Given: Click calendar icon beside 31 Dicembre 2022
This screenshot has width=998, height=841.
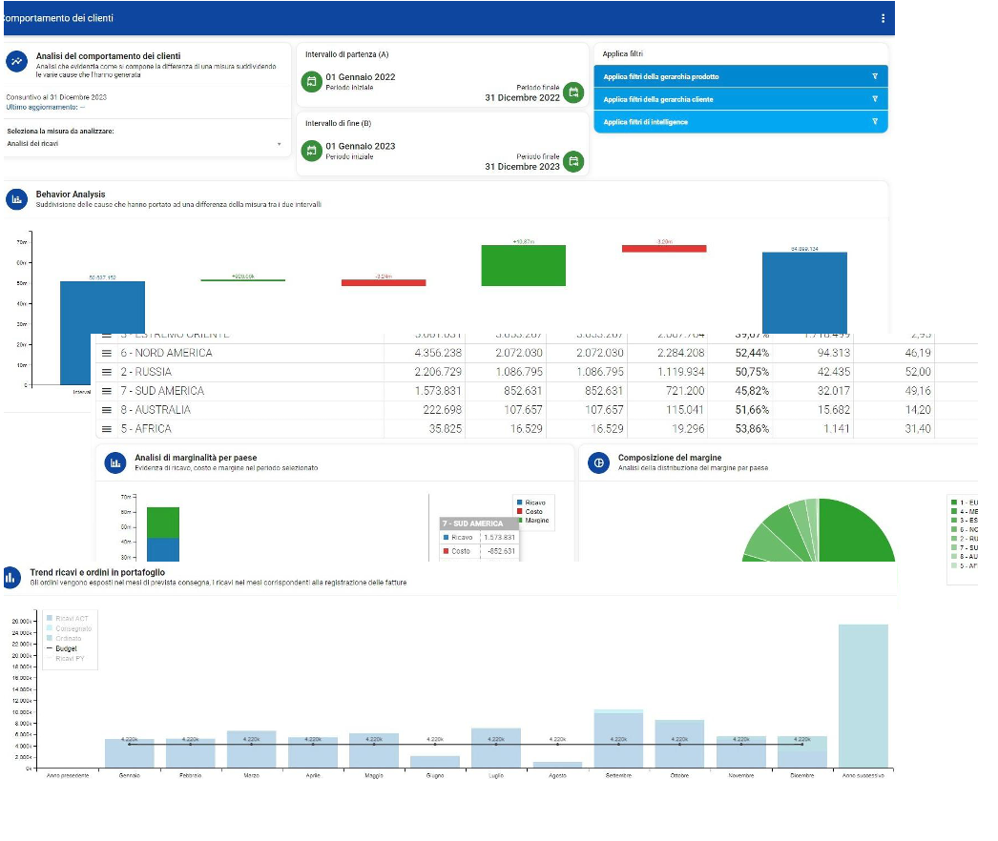Looking at the screenshot, I should coord(573,92).
